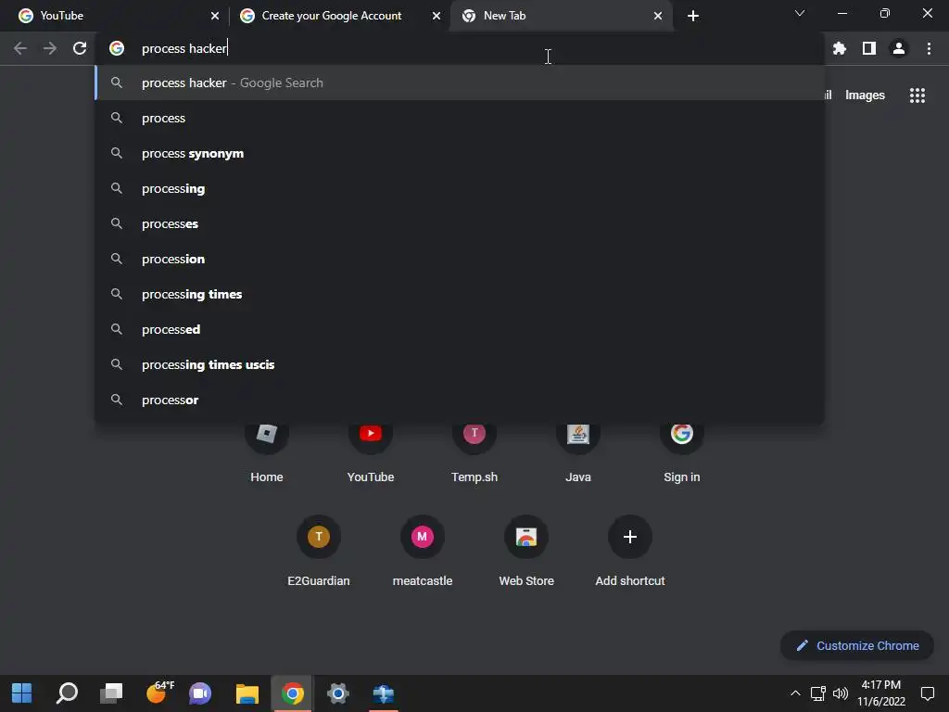The width and height of the screenshot is (949, 712).
Task: Expand hidden system tray icons
Action: pyautogui.click(x=795, y=693)
